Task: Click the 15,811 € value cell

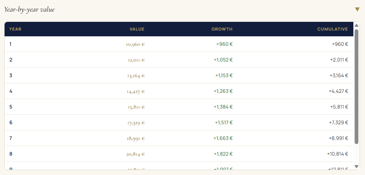Action: pyautogui.click(x=136, y=107)
